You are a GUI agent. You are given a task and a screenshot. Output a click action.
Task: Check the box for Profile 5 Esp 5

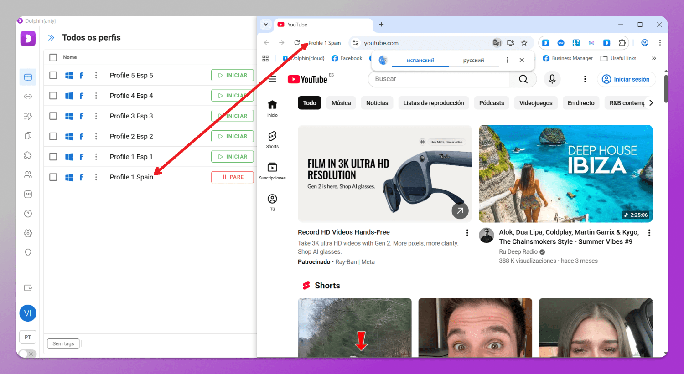point(53,75)
